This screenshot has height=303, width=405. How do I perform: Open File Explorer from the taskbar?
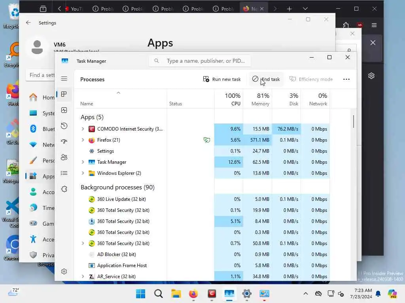[x=176, y=294]
